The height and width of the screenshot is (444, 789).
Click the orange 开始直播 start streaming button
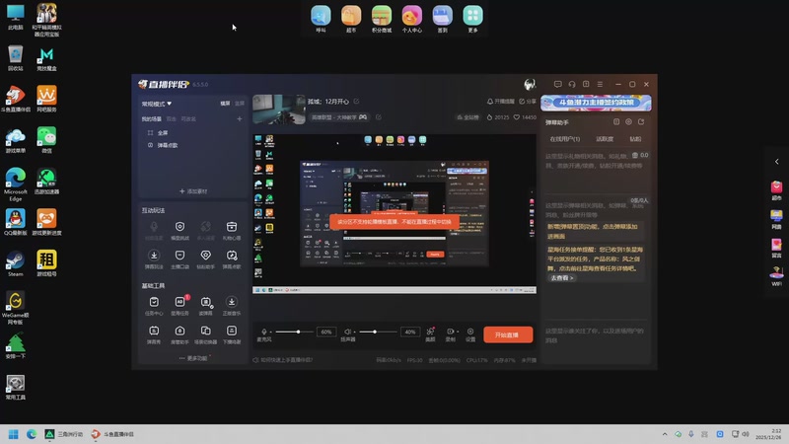tap(508, 334)
